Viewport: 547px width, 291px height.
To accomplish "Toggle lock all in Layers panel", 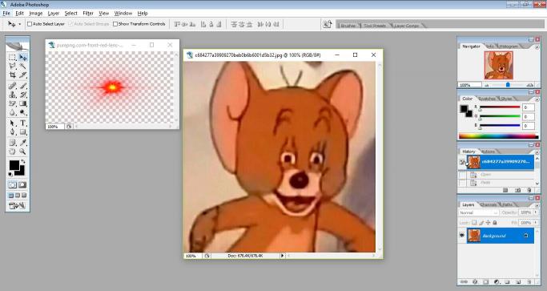I will (495, 223).
